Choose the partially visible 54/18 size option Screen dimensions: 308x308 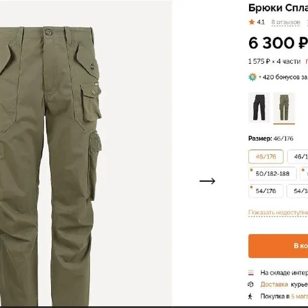click(x=298, y=191)
